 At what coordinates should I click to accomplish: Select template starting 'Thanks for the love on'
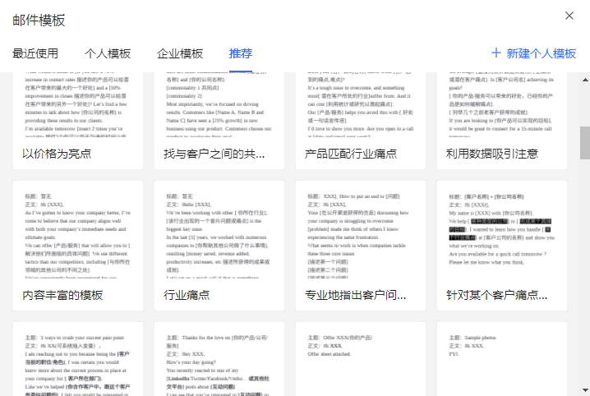click(x=219, y=359)
